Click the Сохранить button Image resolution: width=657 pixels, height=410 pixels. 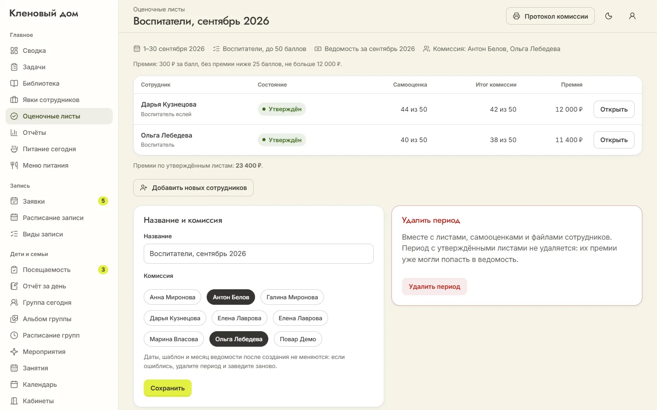click(167, 388)
